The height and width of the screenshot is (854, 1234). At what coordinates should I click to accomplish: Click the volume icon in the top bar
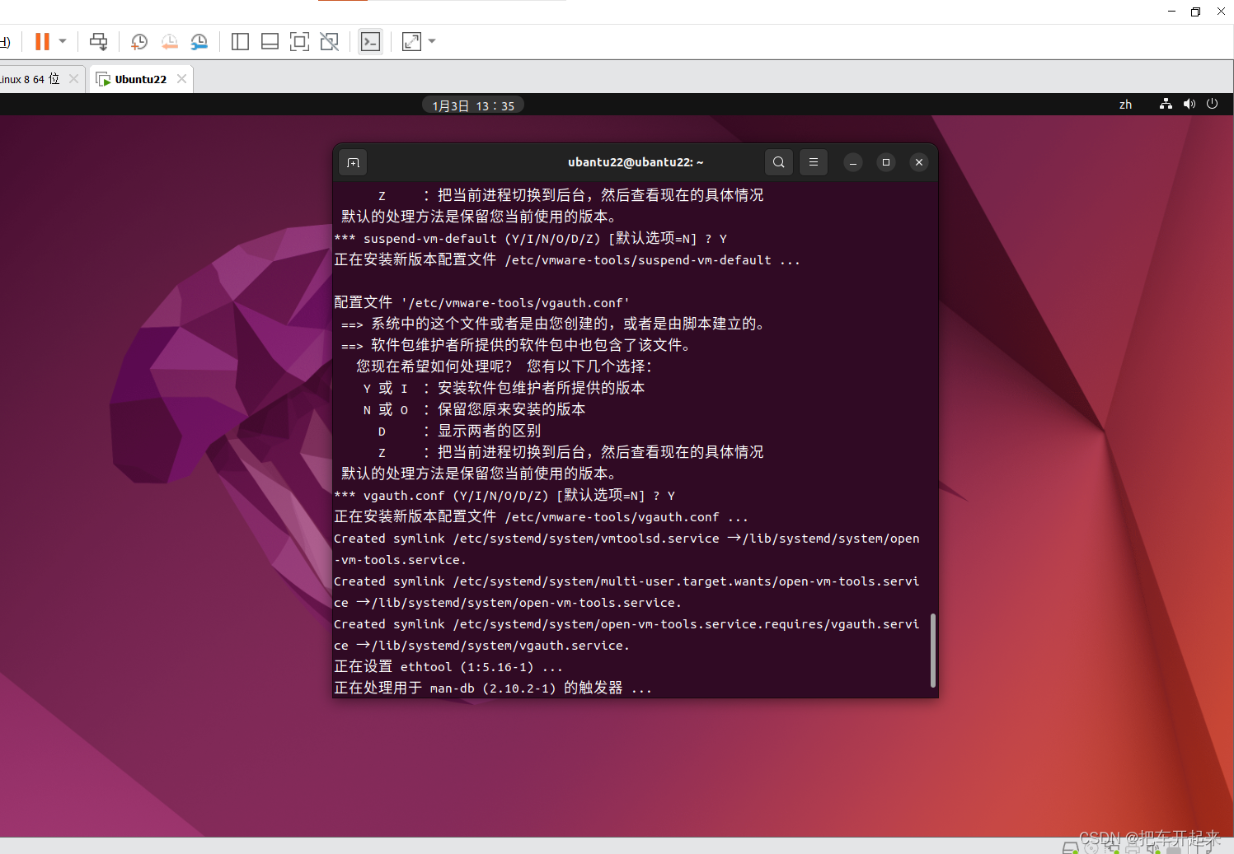point(1189,104)
